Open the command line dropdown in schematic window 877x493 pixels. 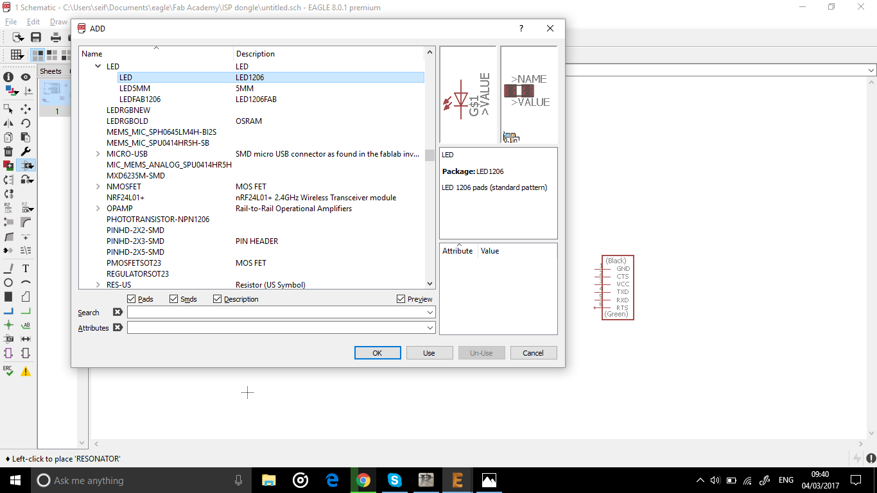click(871, 71)
